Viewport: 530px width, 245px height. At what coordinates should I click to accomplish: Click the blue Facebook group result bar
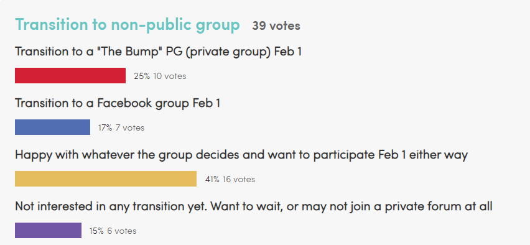52,127
